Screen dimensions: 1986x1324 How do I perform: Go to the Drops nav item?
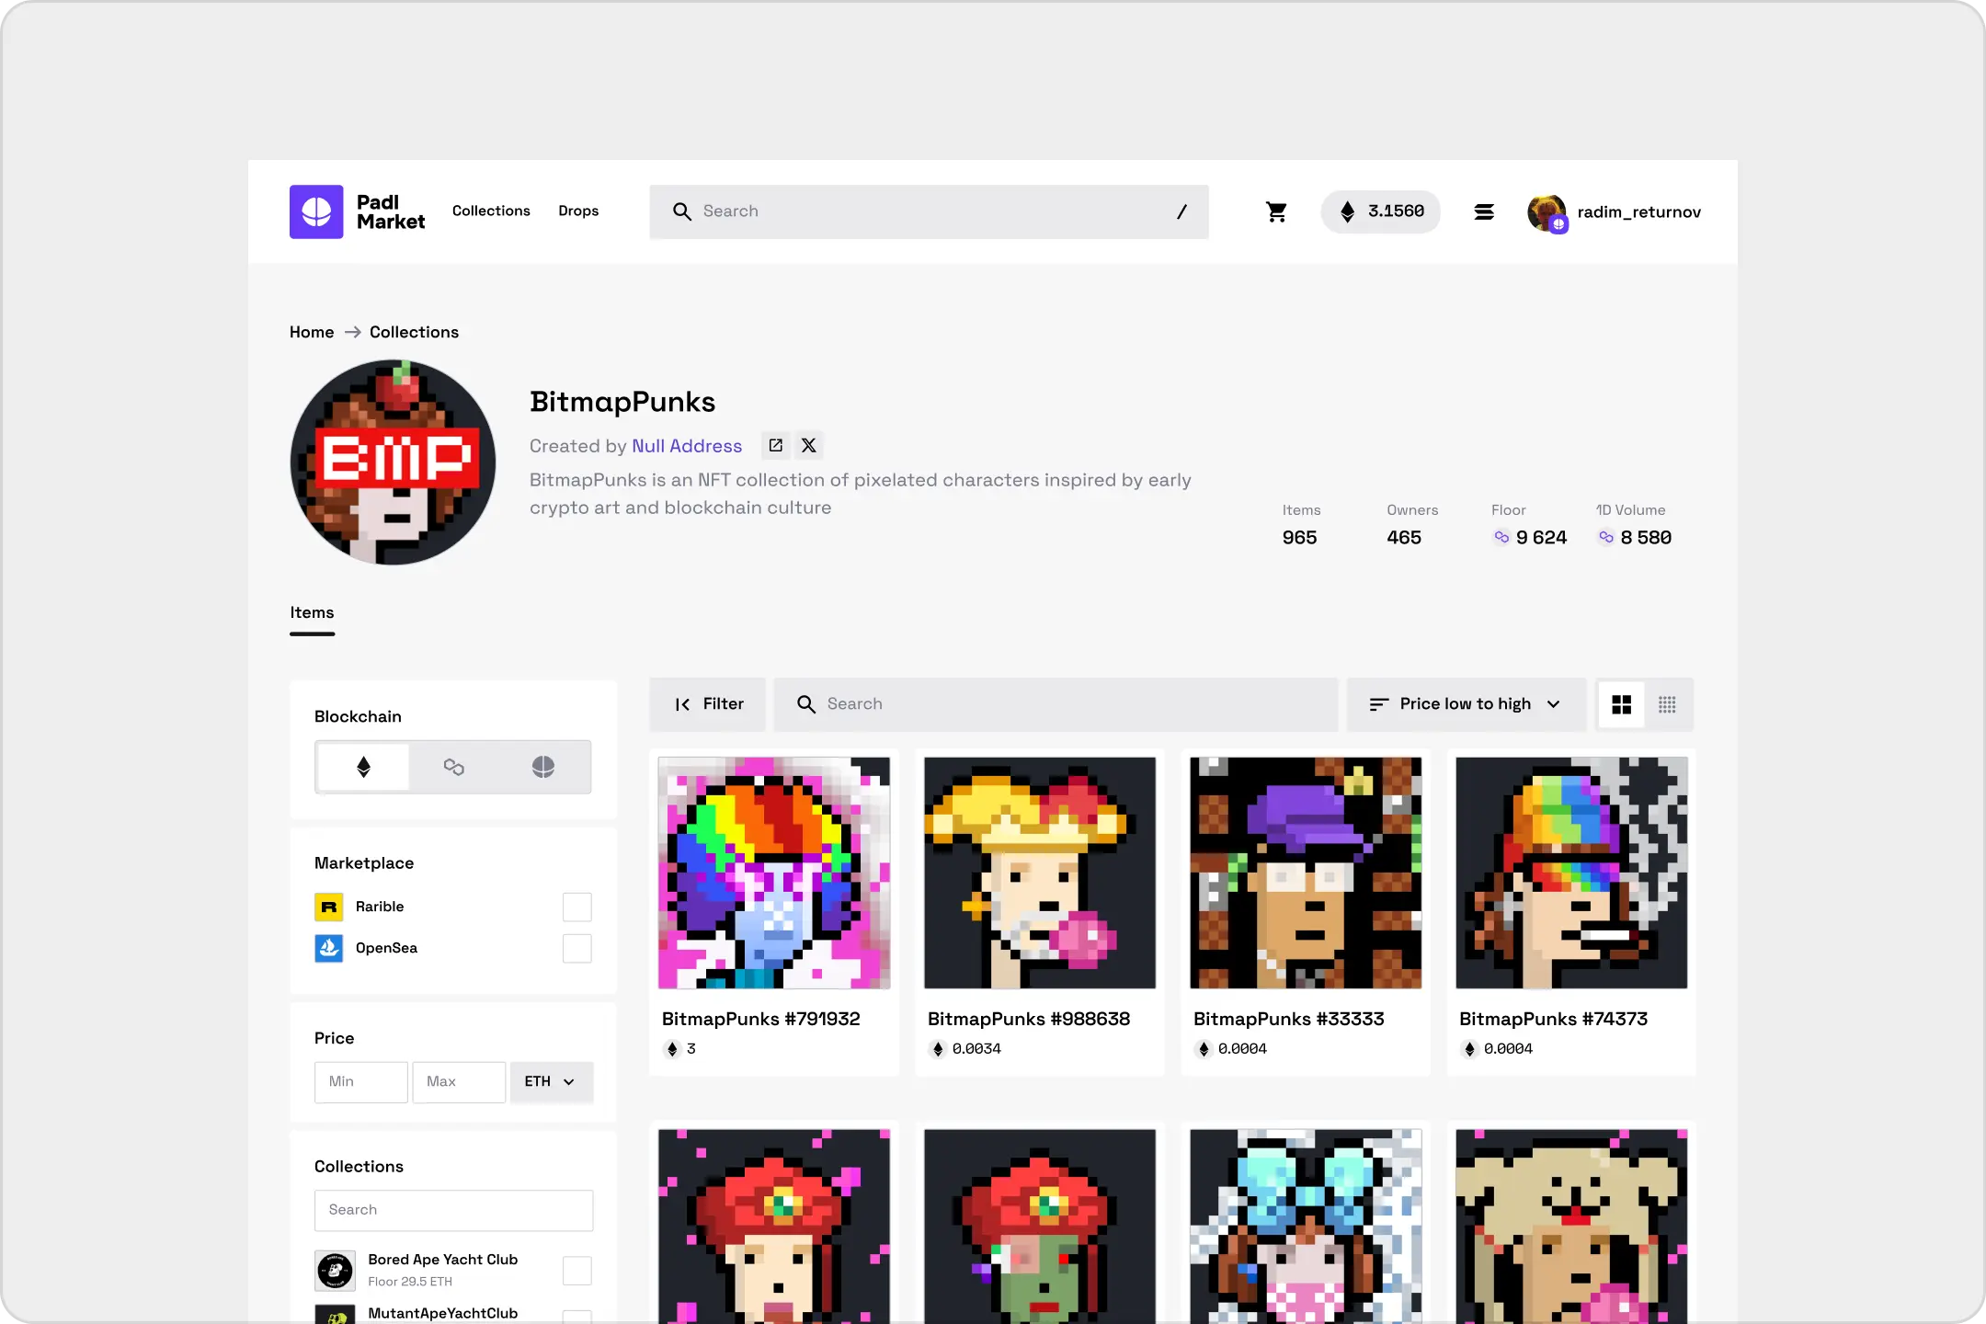click(578, 211)
